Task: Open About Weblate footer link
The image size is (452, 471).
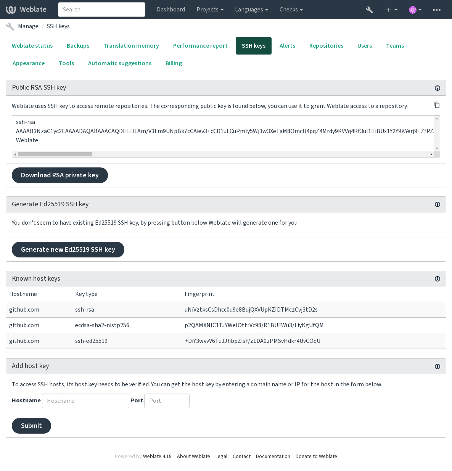Action: click(x=193, y=457)
